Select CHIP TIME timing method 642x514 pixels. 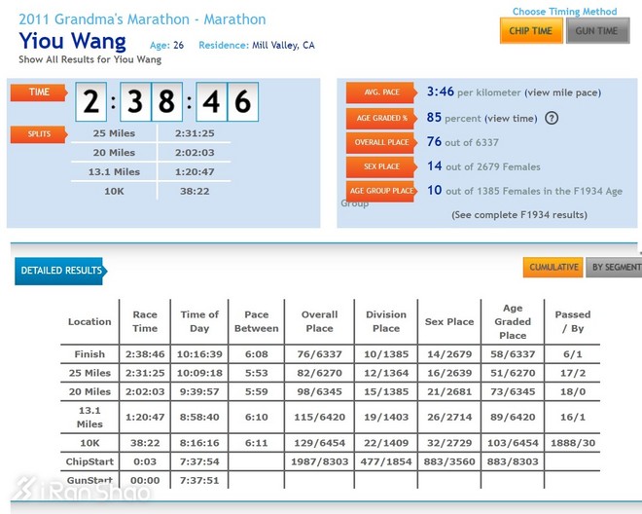pyautogui.click(x=530, y=32)
